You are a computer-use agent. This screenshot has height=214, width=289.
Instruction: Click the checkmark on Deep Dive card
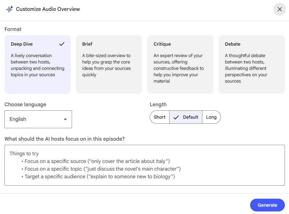62,44
